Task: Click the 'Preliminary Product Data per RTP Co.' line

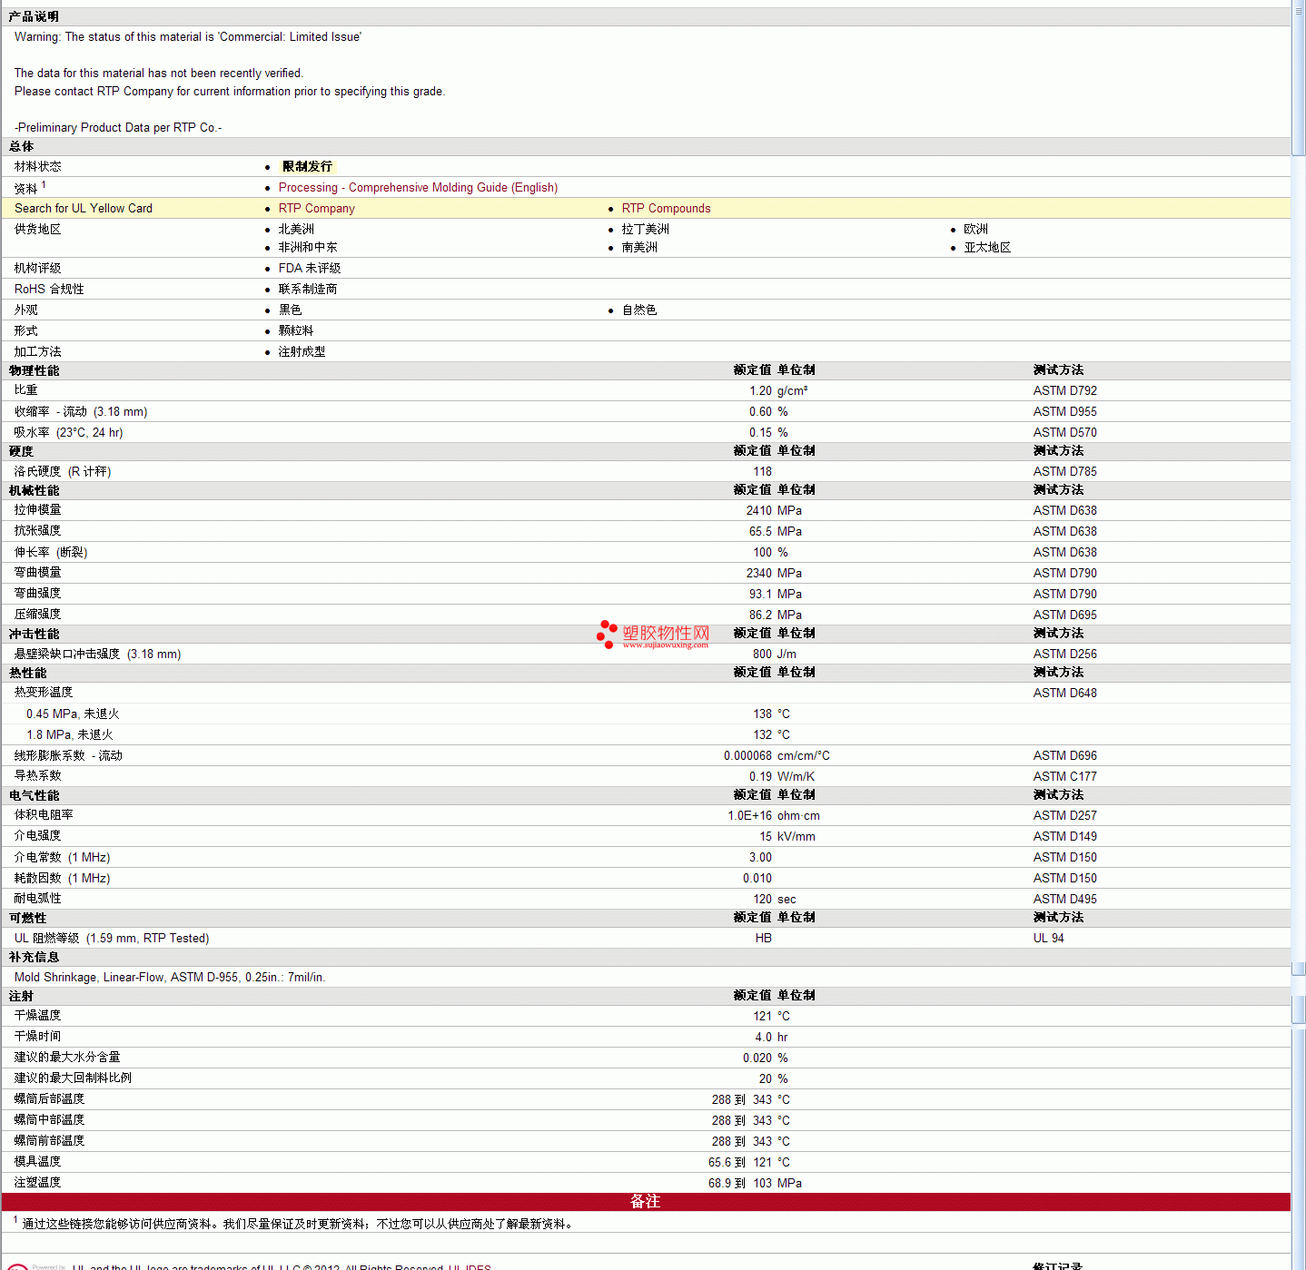Action: click(118, 128)
